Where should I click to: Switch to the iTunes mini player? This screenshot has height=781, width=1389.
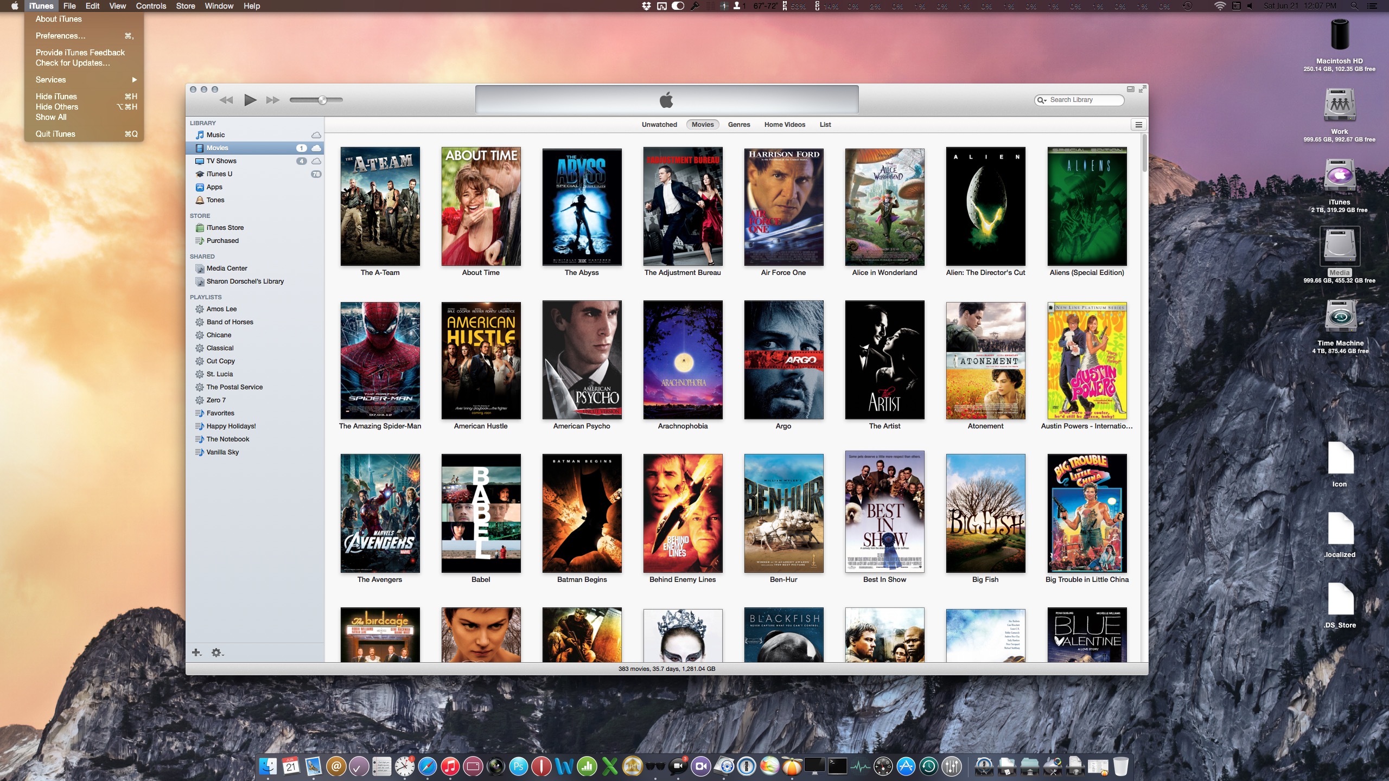point(1130,89)
